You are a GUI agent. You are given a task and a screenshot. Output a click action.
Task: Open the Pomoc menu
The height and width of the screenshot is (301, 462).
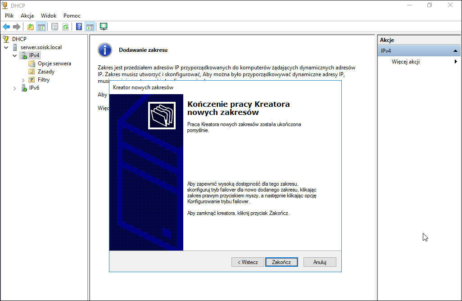coord(72,16)
